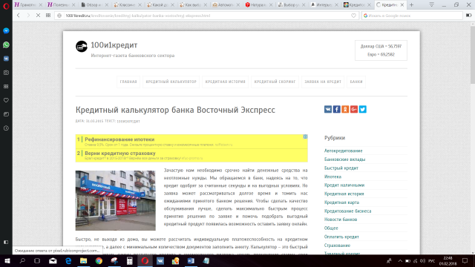
Task: Open Microsoft Word from taskbar
Action: (191, 261)
